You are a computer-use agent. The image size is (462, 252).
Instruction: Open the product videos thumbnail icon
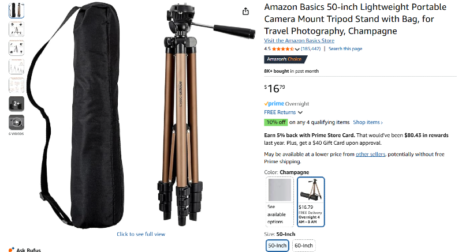click(x=16, y=122)
